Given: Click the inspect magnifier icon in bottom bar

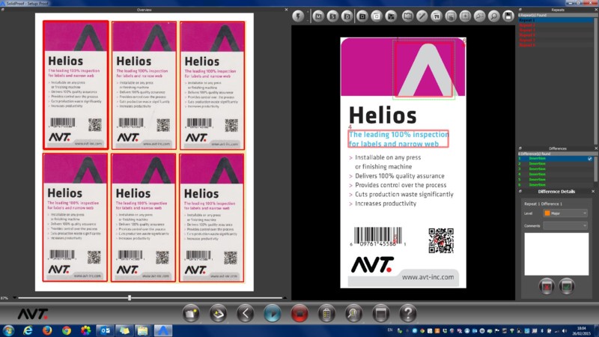Looking at the screenshot, I should pyautogui.click(x=353, y=314).
